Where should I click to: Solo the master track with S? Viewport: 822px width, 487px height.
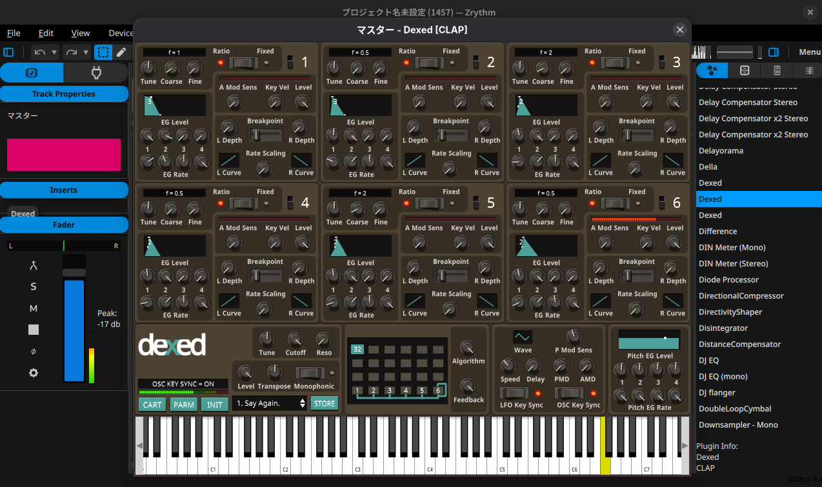click(x=34, y=287)
